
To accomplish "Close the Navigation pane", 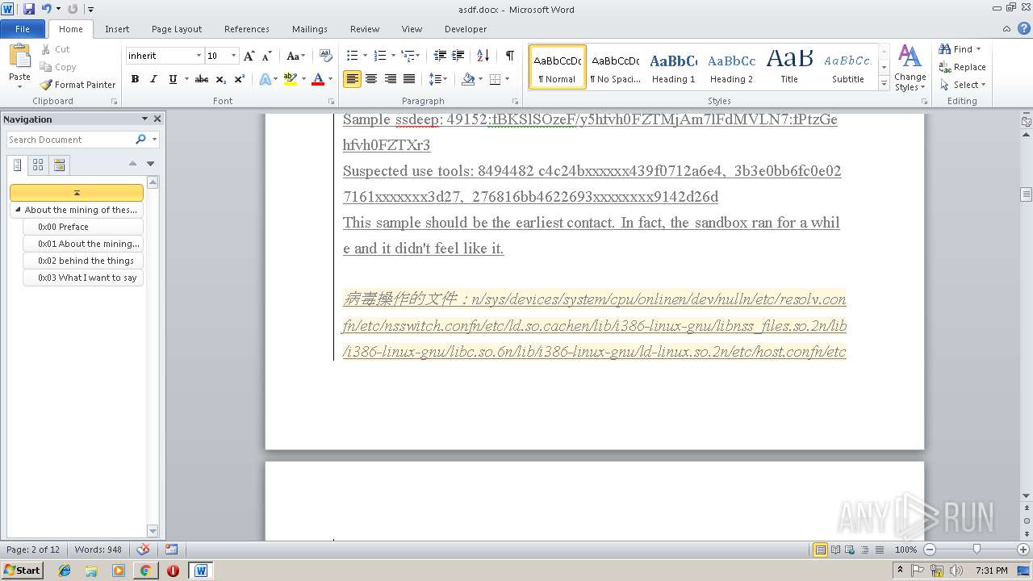I will [157, 119].
